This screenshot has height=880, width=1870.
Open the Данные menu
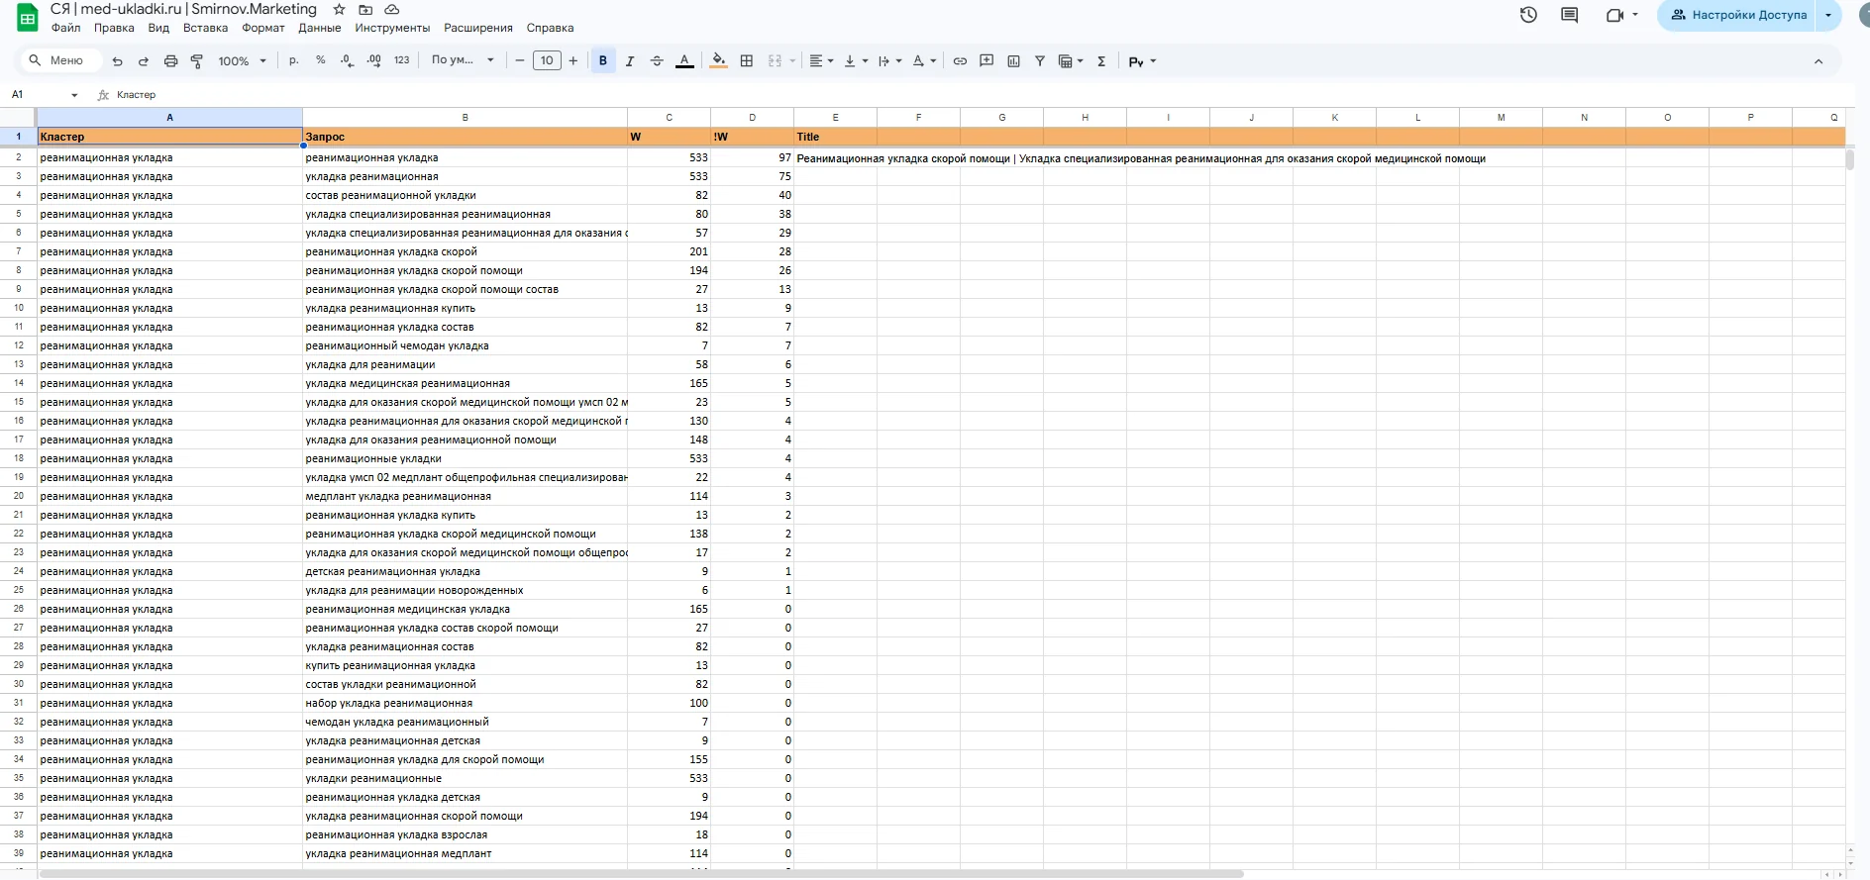tap(319, 28)
